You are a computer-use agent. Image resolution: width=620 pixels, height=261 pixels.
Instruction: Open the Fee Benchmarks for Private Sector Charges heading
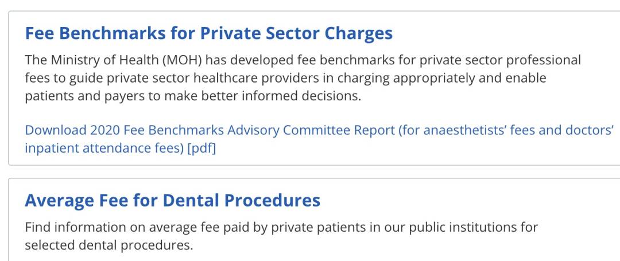tap(208, 33)
